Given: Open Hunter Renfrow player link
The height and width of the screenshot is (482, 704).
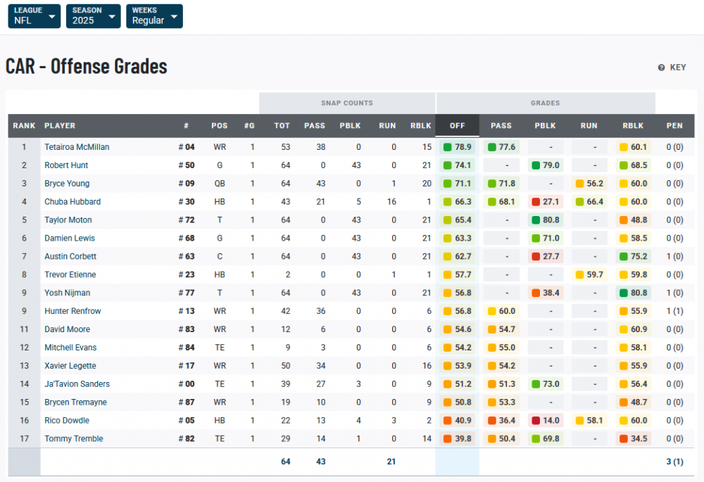Looking at the screenshot, I should pos(71,311).
